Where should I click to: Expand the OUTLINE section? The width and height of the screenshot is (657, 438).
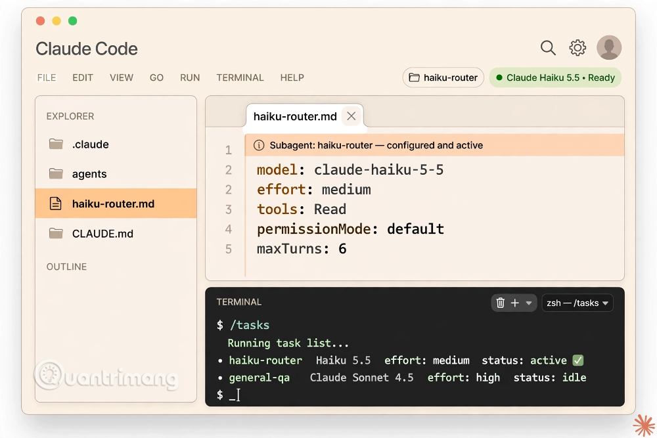pos(66,267)
